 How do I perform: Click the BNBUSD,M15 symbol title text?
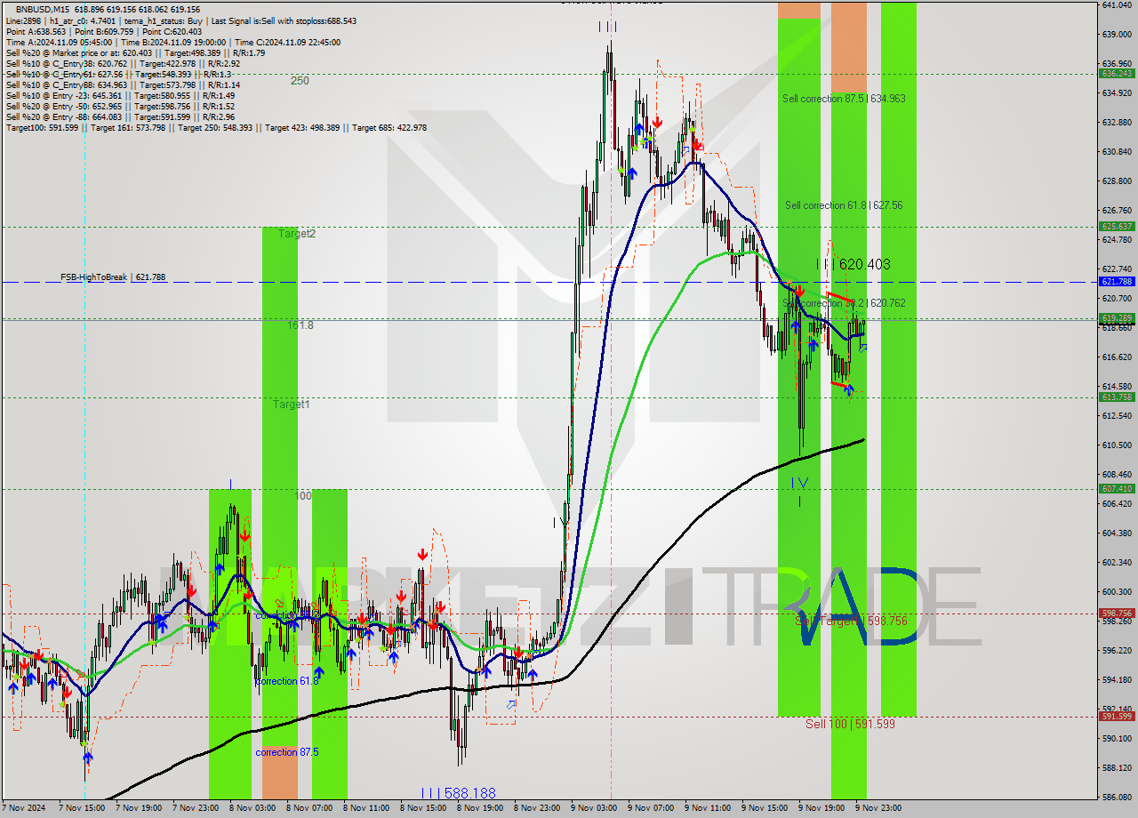point(42,8)
